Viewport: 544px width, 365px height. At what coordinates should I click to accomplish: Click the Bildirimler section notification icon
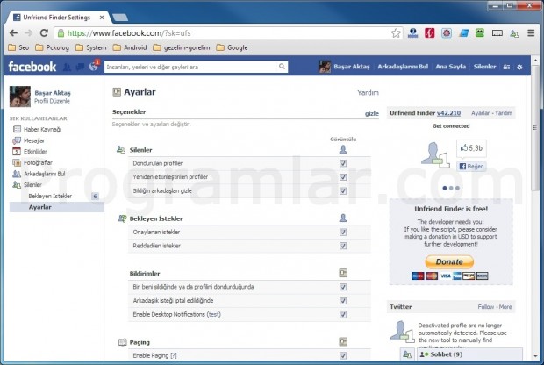[343, 273]
